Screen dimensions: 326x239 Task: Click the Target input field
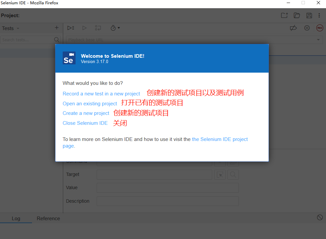pos(154,175)
